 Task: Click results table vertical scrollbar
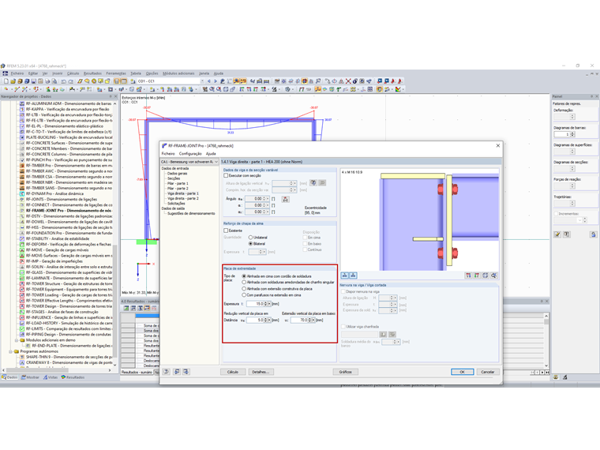coord(546,340)
